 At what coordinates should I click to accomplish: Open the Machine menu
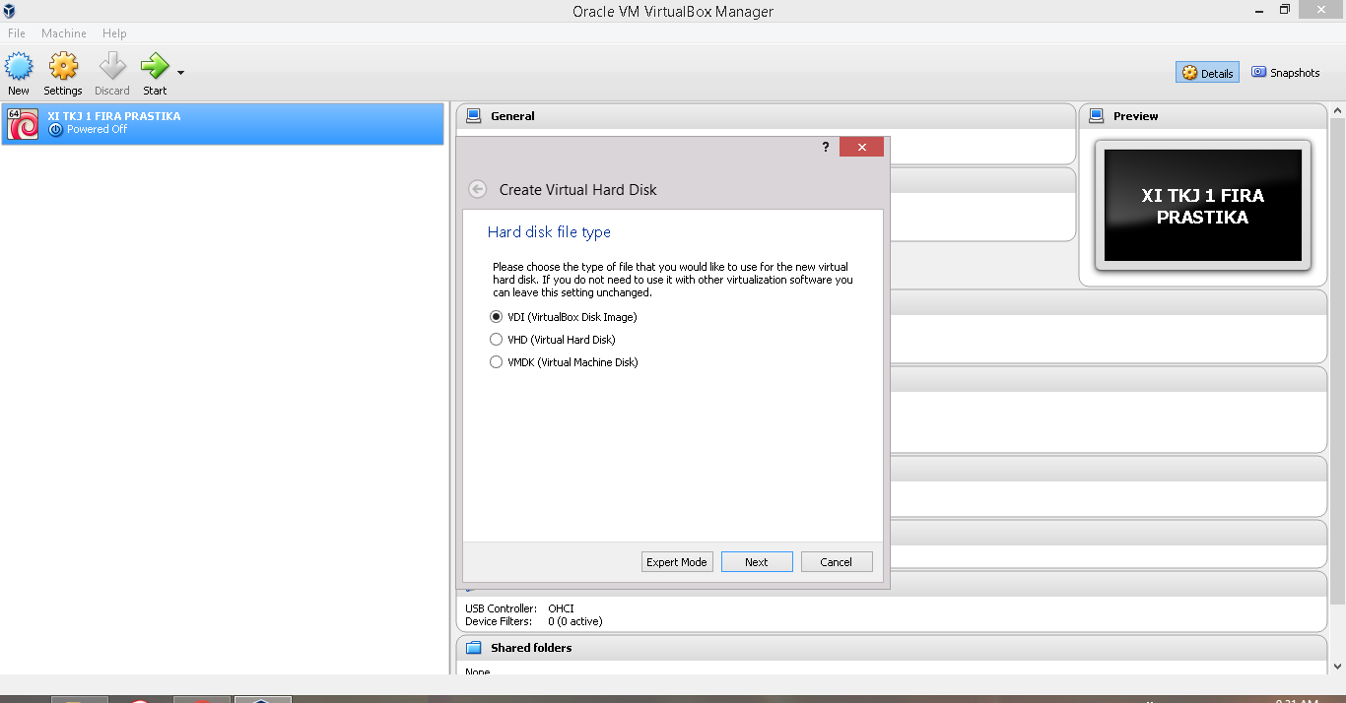pos(64,33)
